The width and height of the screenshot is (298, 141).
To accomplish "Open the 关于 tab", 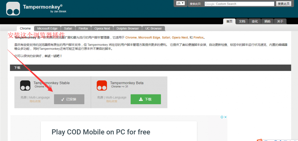I will [280, 21].
